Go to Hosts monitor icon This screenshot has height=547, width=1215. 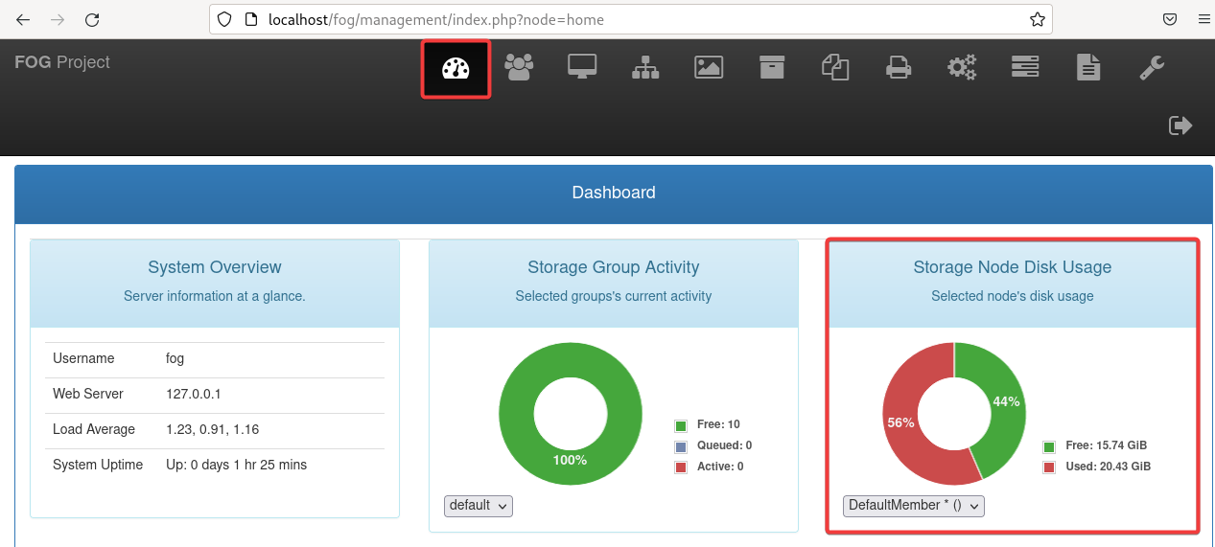coord(582,67)
